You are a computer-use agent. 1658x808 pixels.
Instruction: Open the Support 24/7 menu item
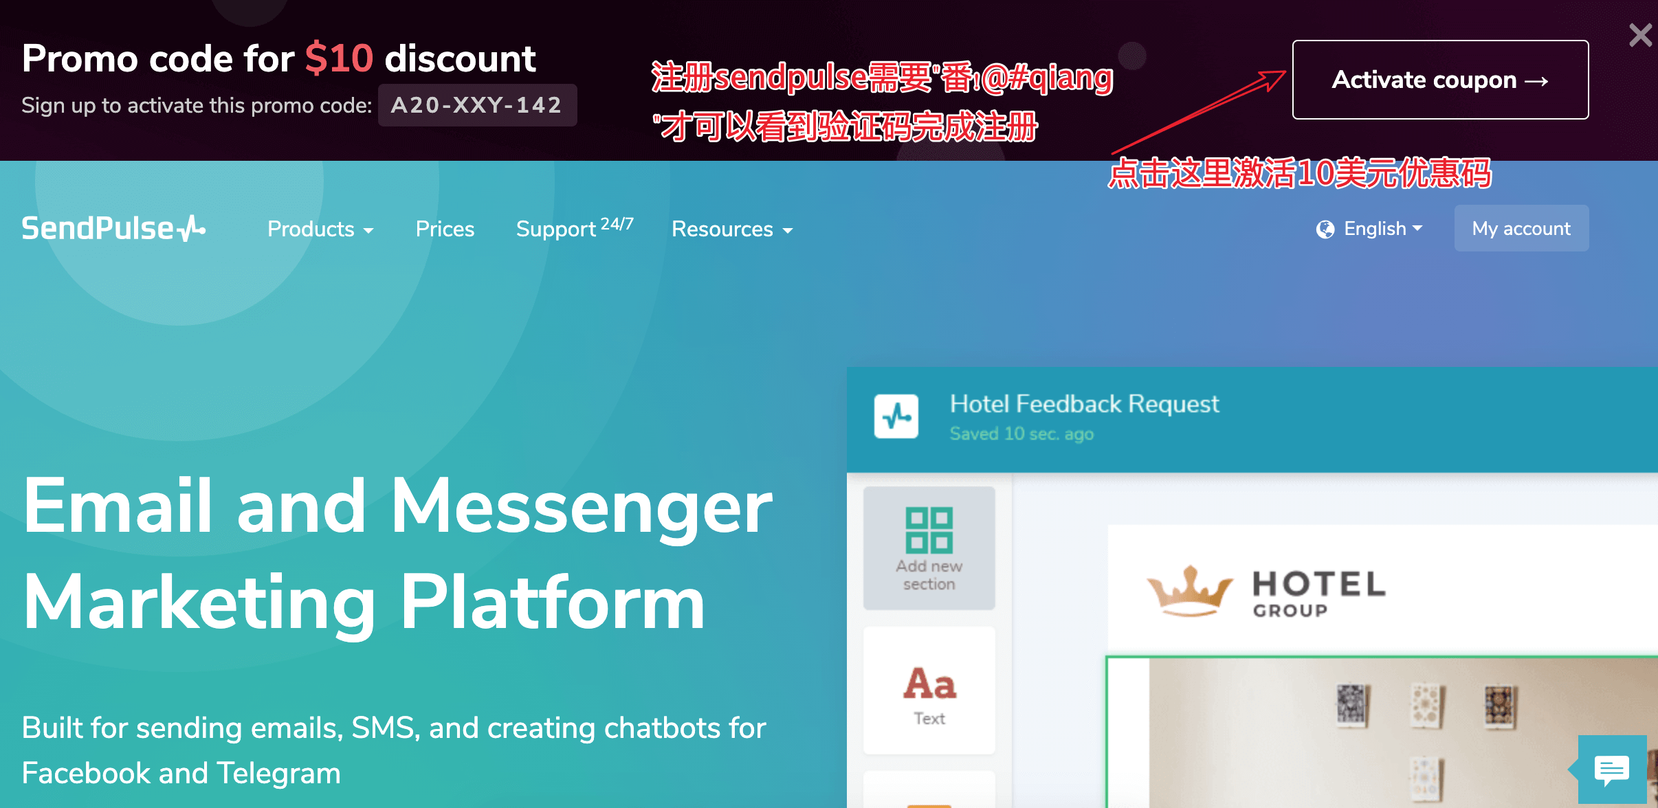click(573, 229)
